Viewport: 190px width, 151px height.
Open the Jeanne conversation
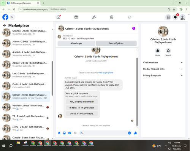point(25,43)
